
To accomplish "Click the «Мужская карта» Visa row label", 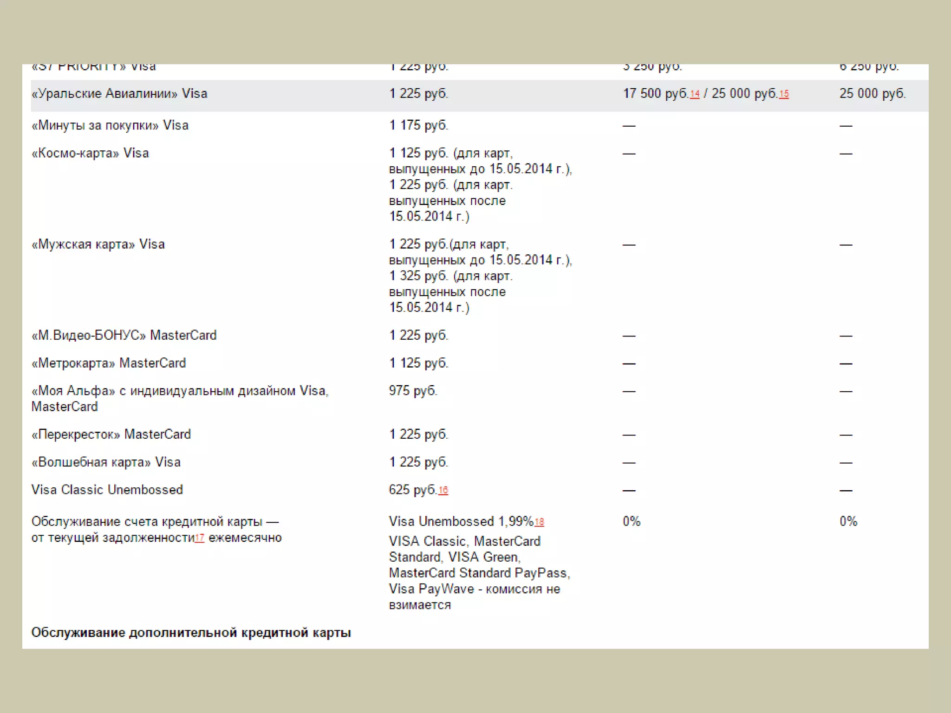I will click(x=98, y=244).
